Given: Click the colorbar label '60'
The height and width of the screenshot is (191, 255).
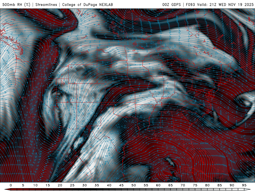Looking at the screenshot, I should coord(158,185).
